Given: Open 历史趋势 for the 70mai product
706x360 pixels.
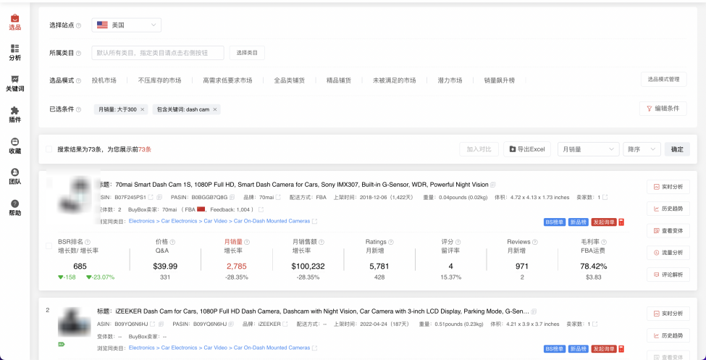Looking at the screenshot, I should coord(668,209).
